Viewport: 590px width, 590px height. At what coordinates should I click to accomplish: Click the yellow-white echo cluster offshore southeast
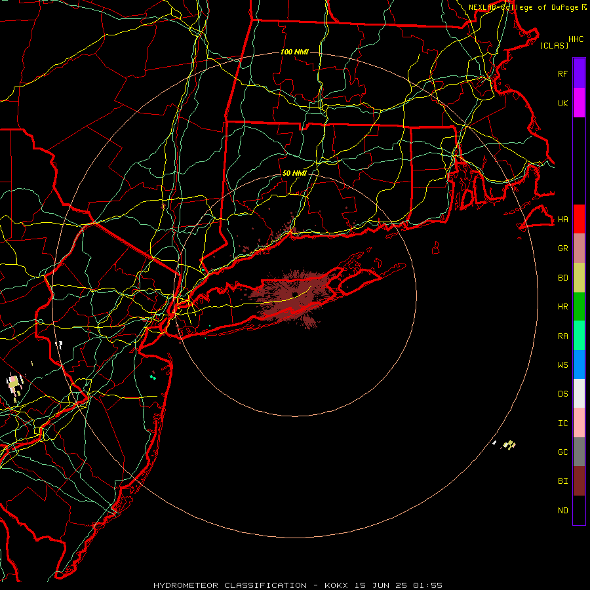[509, 444]
